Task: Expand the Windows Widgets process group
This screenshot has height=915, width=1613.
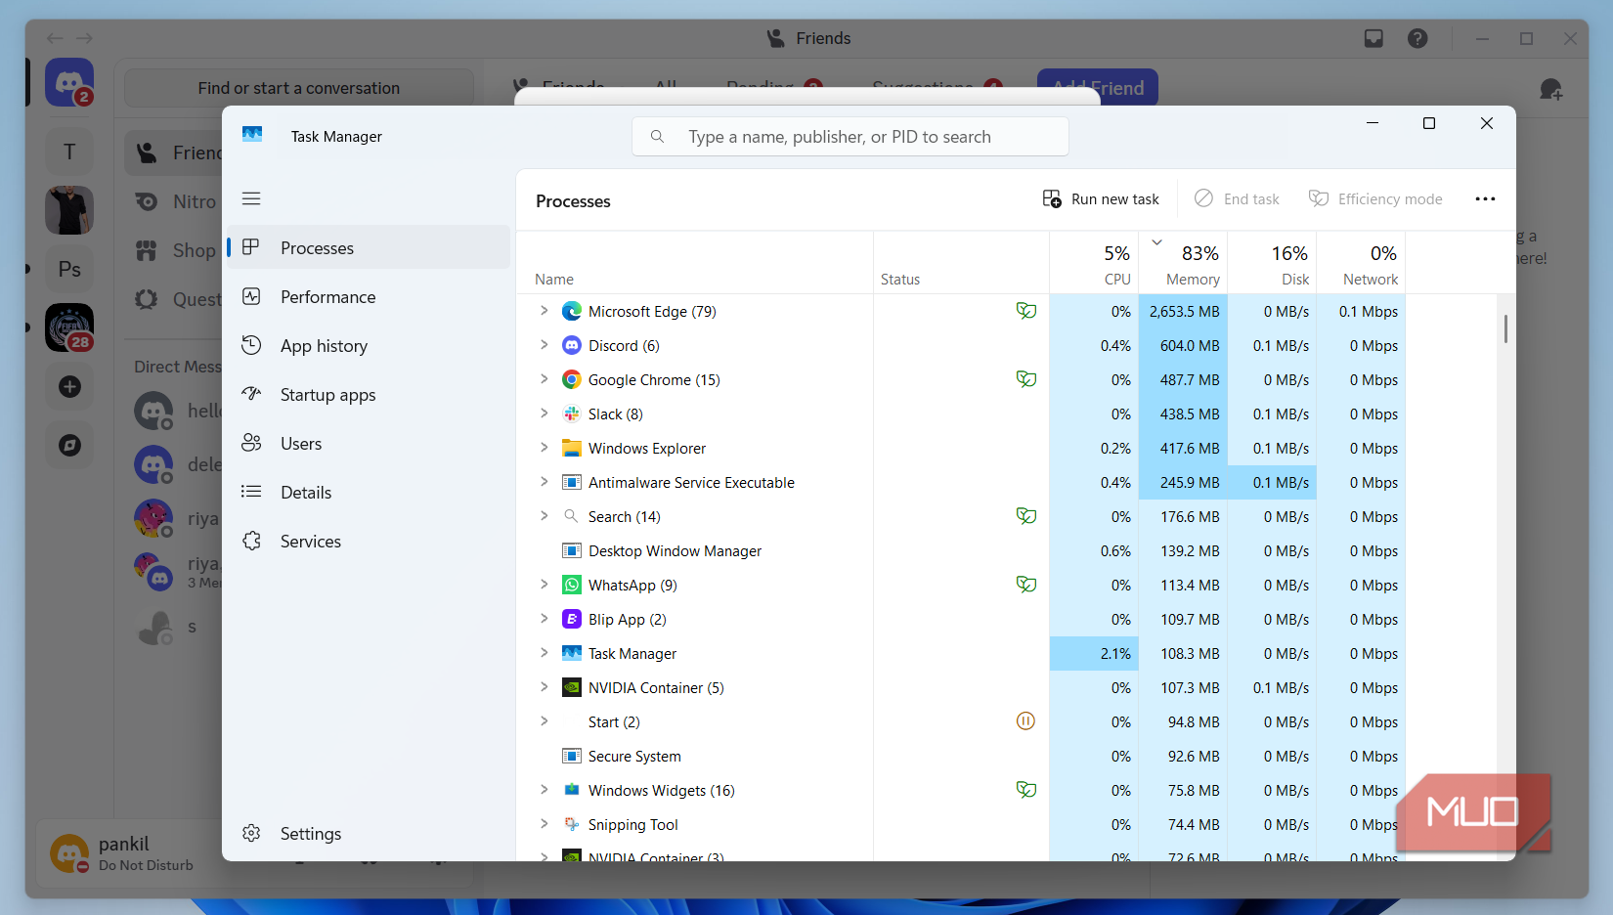Action: click(x=545, y=790)
